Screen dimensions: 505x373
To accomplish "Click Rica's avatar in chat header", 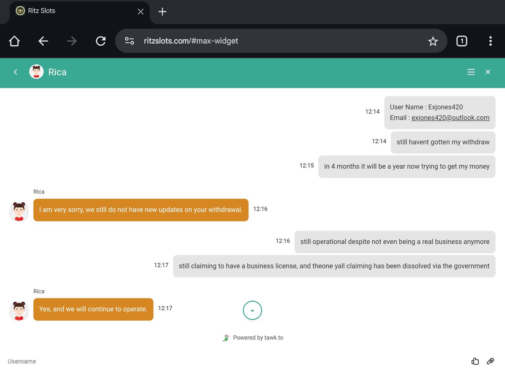I will [36, 72].
